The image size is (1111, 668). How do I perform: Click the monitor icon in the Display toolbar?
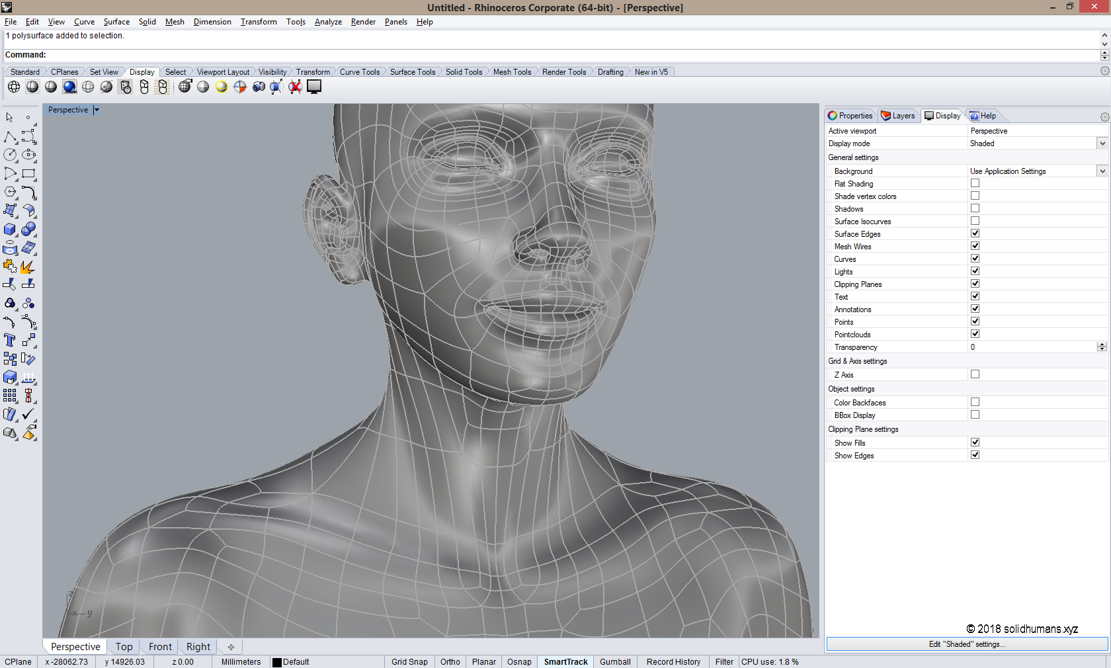314,87
